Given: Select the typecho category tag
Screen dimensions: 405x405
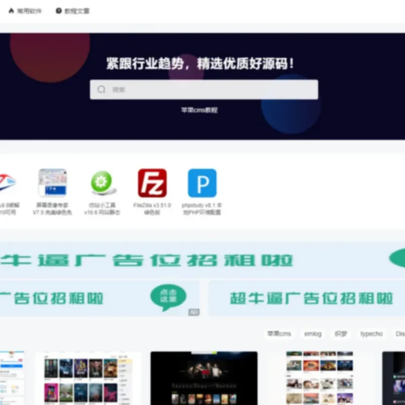Looking at the screenshot, I should pos(372,334).
